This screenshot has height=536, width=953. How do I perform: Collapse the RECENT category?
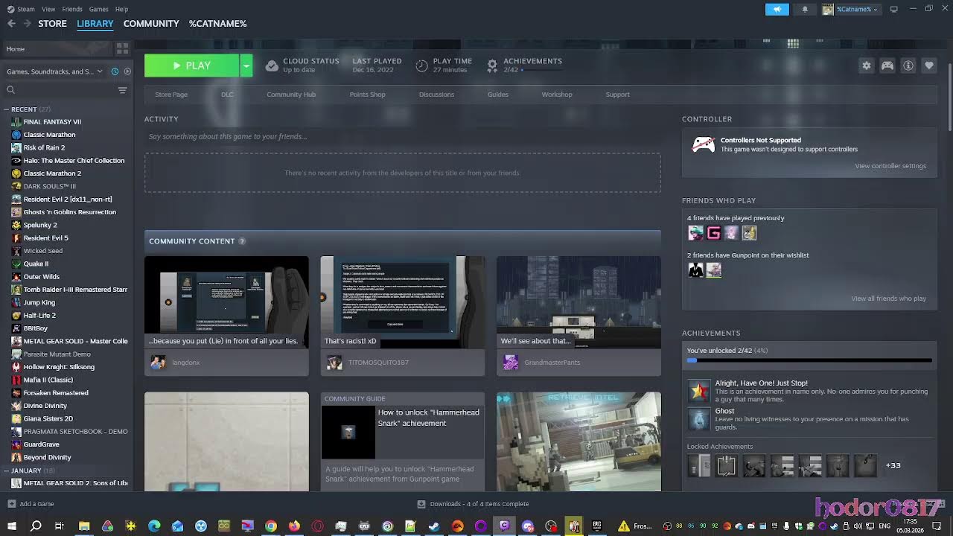click(6, 109)
